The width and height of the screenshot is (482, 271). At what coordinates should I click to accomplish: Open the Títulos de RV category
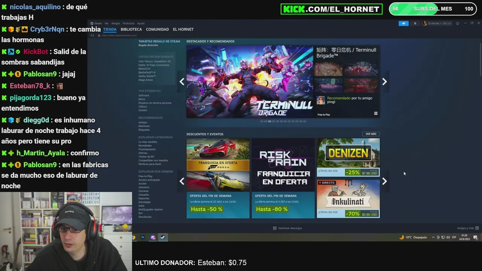[x=146, y=157]
